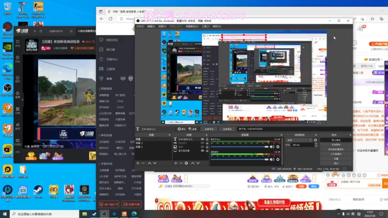Move selected source down
388x218 pixels.
198,163
